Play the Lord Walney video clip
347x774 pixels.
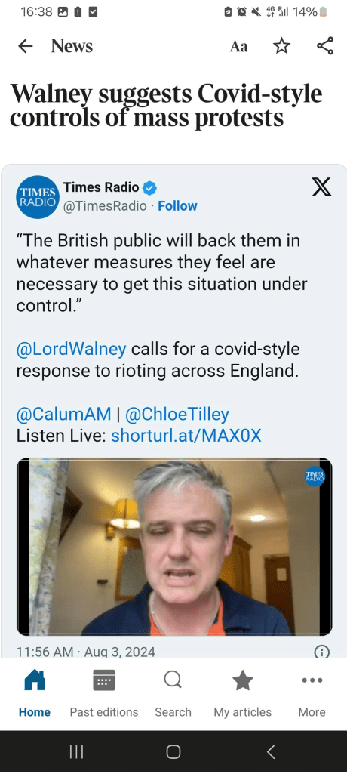[174, 547]
